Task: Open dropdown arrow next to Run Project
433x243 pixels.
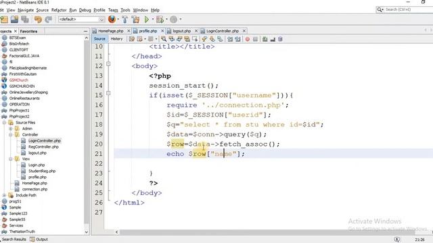Action: click(152, 20)
